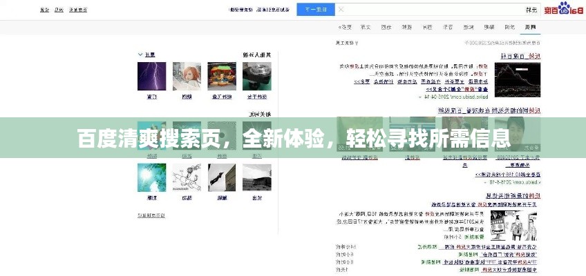Open the black-and-white building photo thumbnail

click(x=256, y=177)
